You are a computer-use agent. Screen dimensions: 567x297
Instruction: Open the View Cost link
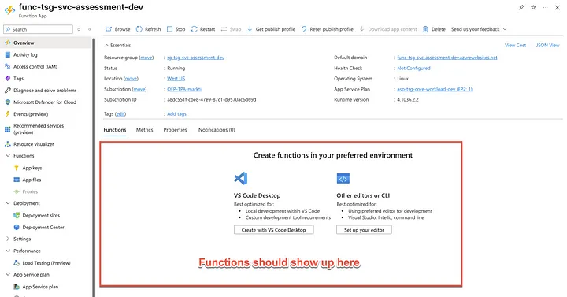[515, 46]
